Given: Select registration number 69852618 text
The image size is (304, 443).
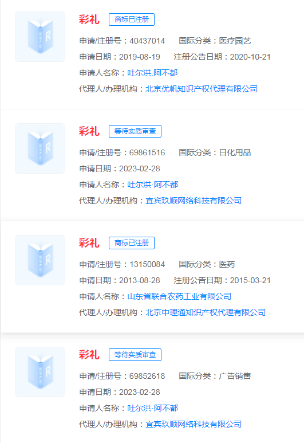Looking at the screenshot, I should 147,376.
